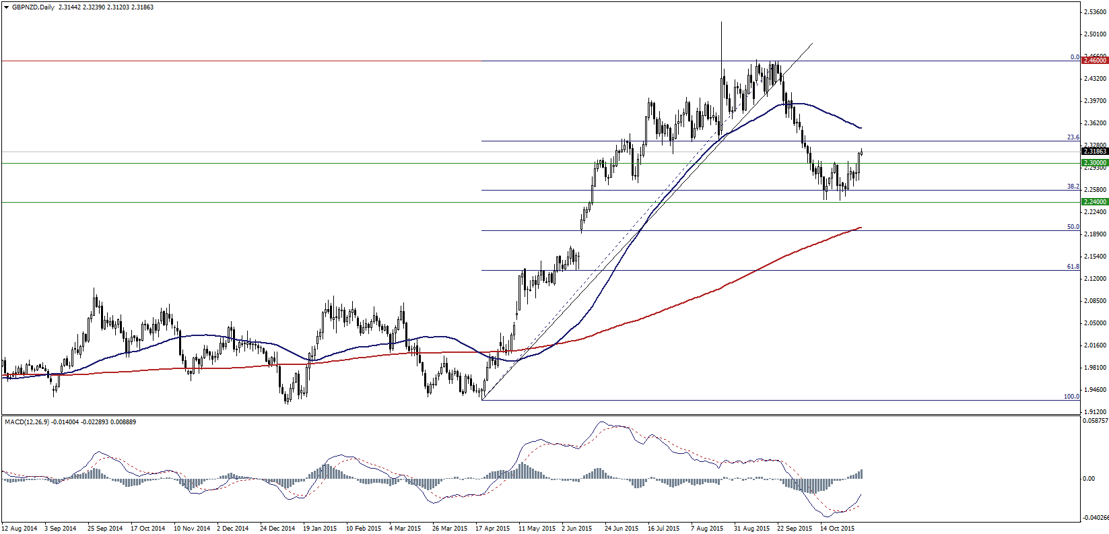Click the 3 Sep 2014 date label
Viewport: 1109px width, 534px height.
[61, 529]
